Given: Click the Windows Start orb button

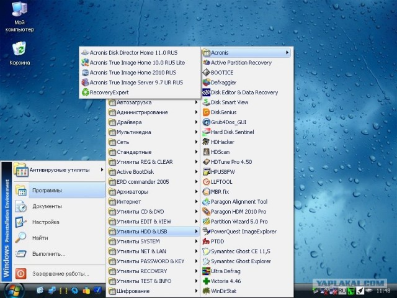Looking at the screenshot, I should point(14,291).
